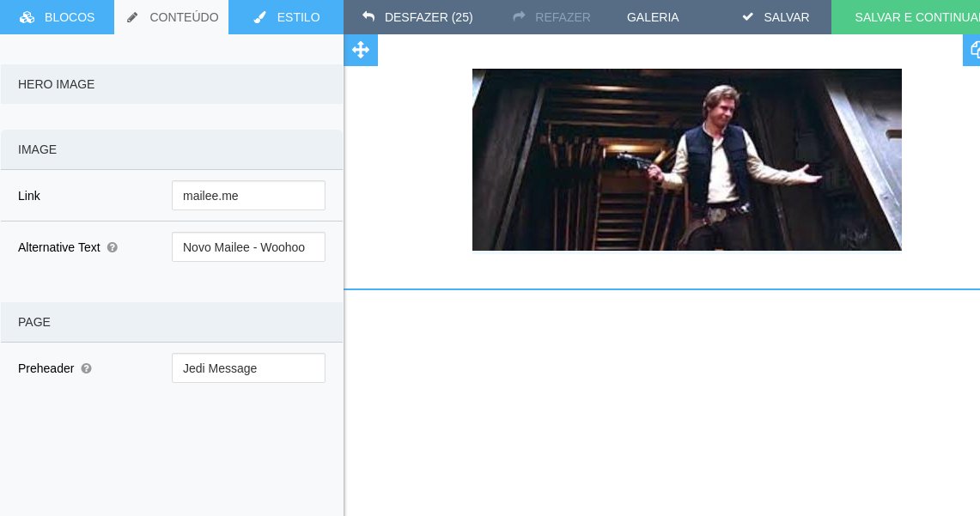The image size is (980, 516).
Task: Click the duplicate block icon at right edge
Action: coord(972,50)
